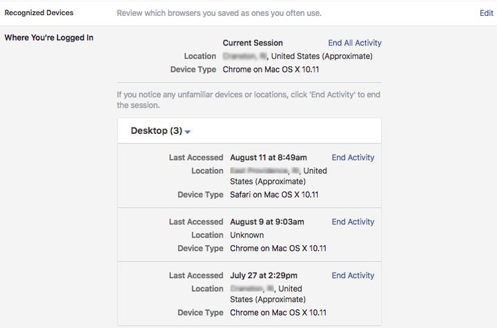This screenshot has height=328, width=497.
Task: Click July 27 session Chrome device type
Action: (278, 313)
